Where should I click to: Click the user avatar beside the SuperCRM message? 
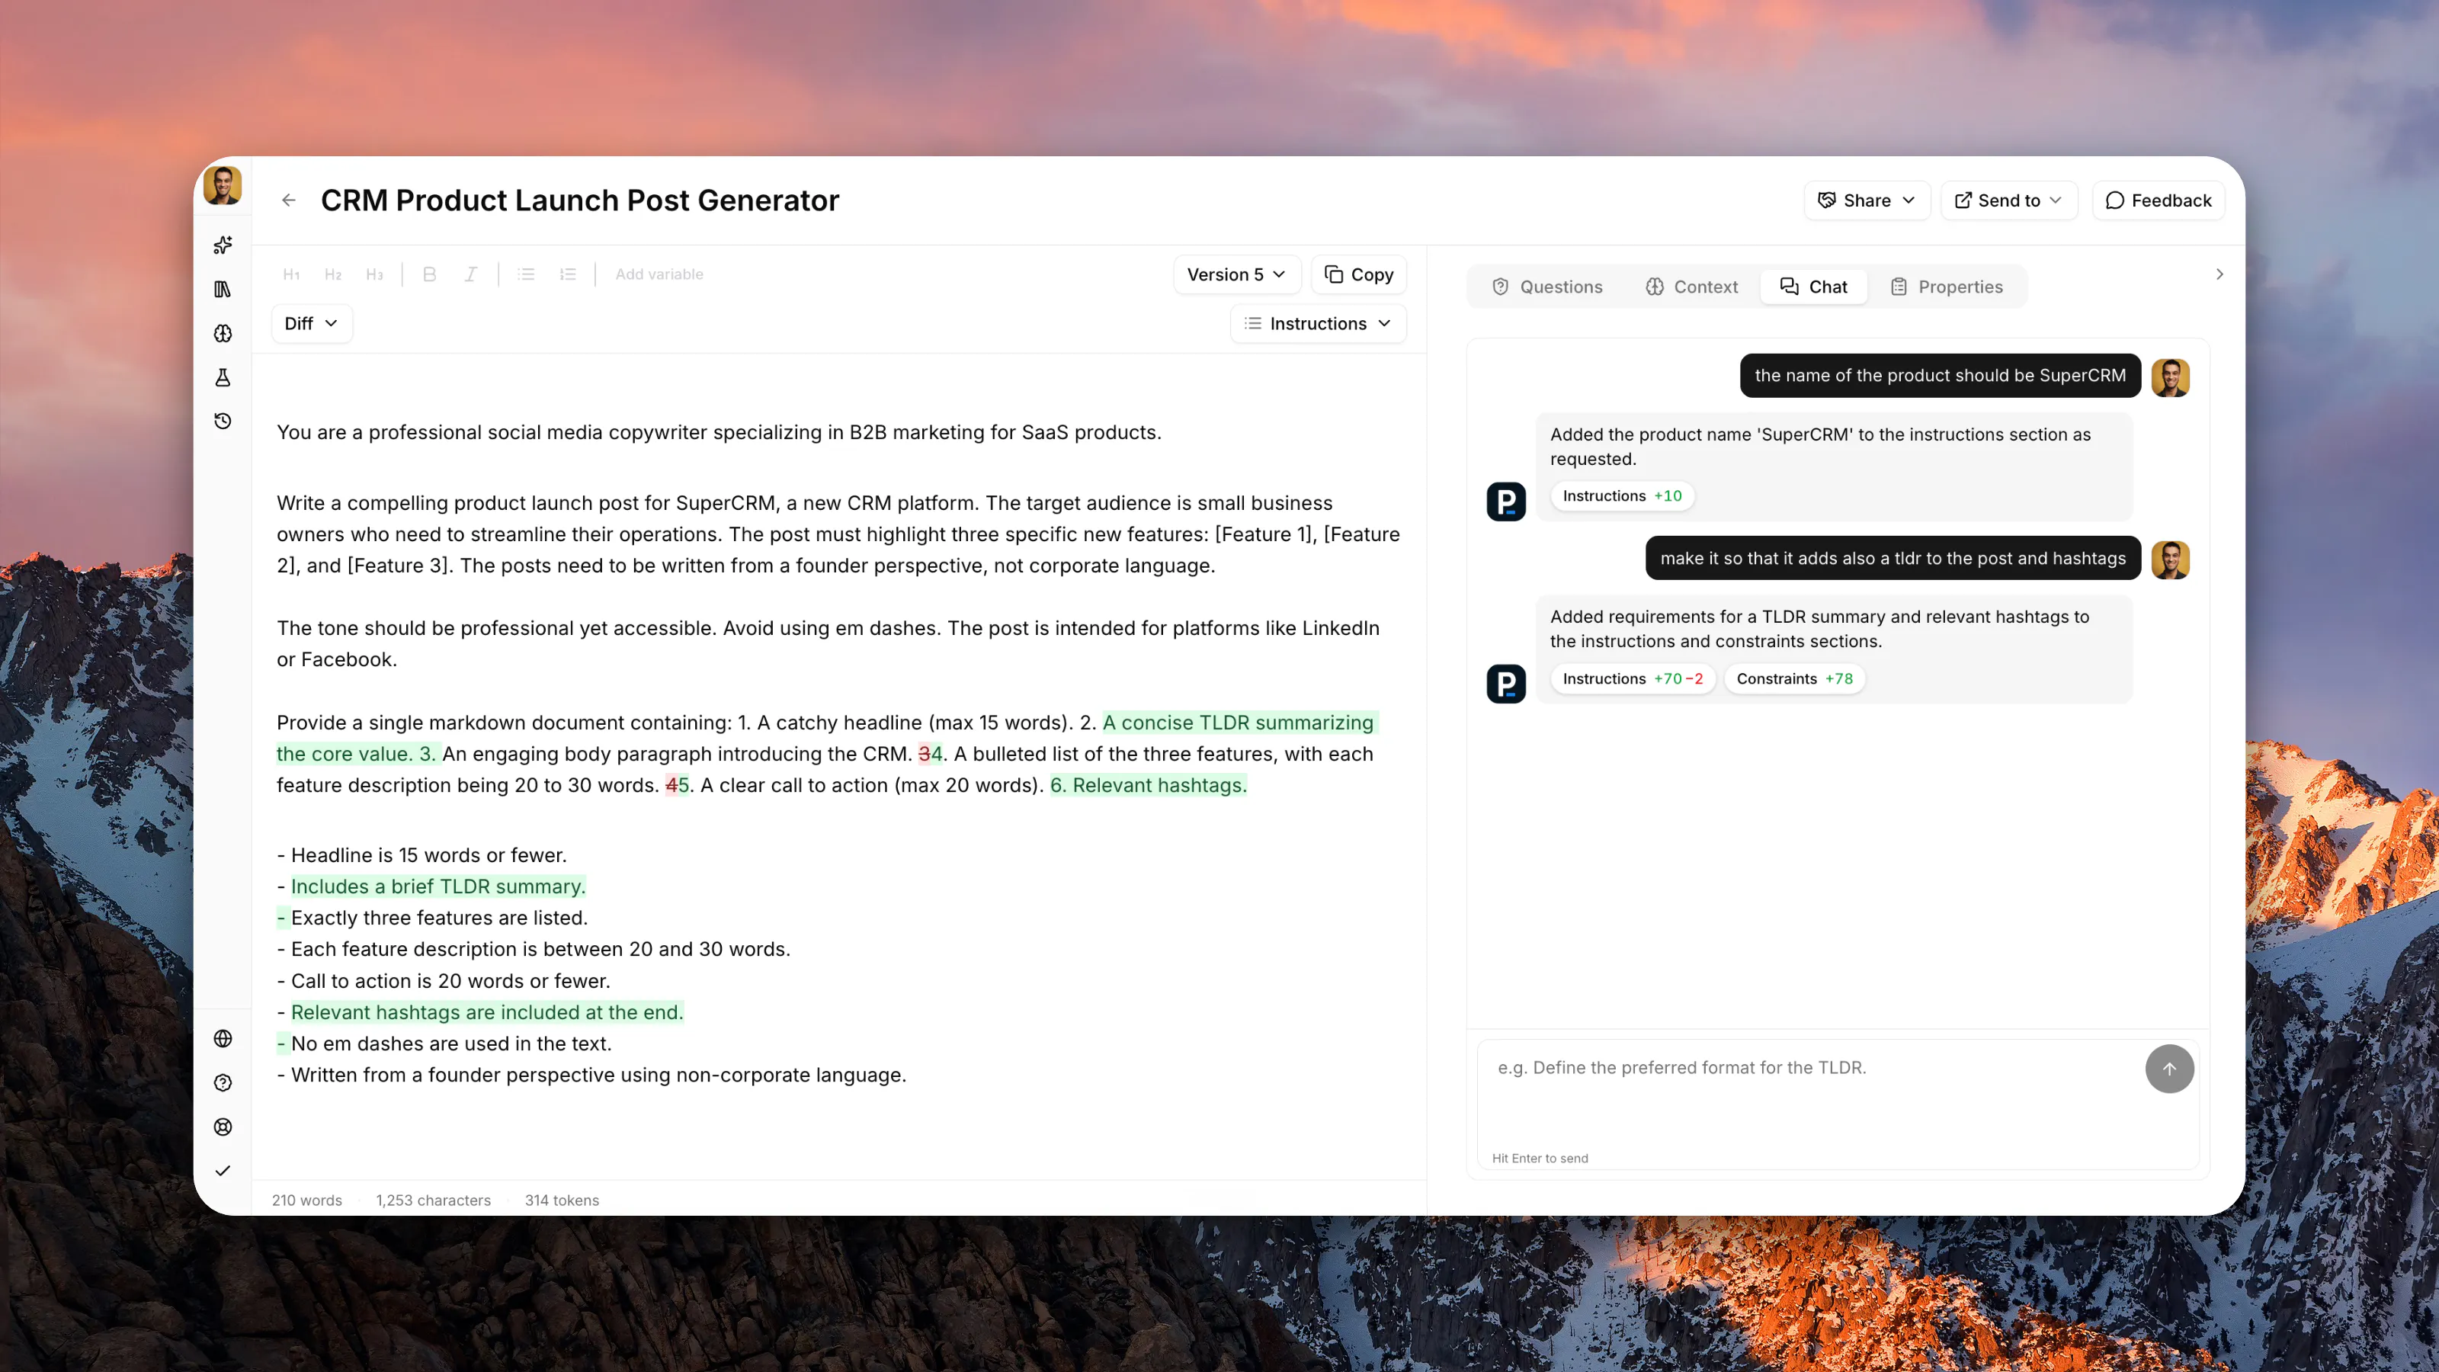pyautogui.click(x=2170, y=378)
